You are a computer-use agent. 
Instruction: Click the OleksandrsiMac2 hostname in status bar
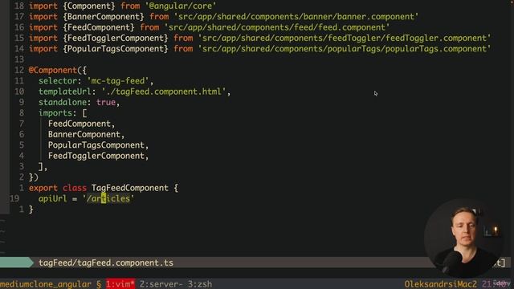click(440, 284)
